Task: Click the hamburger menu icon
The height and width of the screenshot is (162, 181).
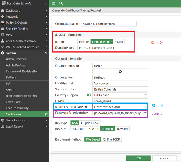Action: coord(53,3)
